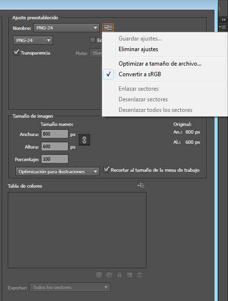Collapse panels with the double-arrow icon
Image resolution: width=228 pixels, height=301 pixels.
point(224,20)
